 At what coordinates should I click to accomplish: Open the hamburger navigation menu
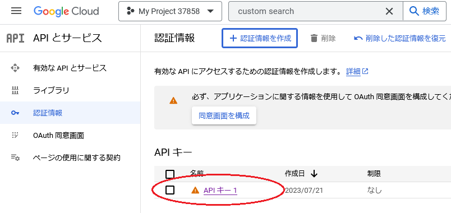coord(16,11)
